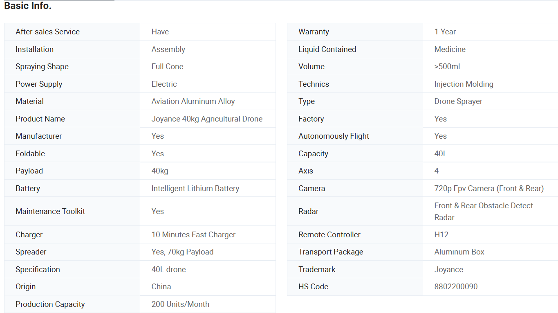This screenshot has height=313, width=558.
Task: Select the HS Code 8802200090 value
Action: [x=456, y=286]
